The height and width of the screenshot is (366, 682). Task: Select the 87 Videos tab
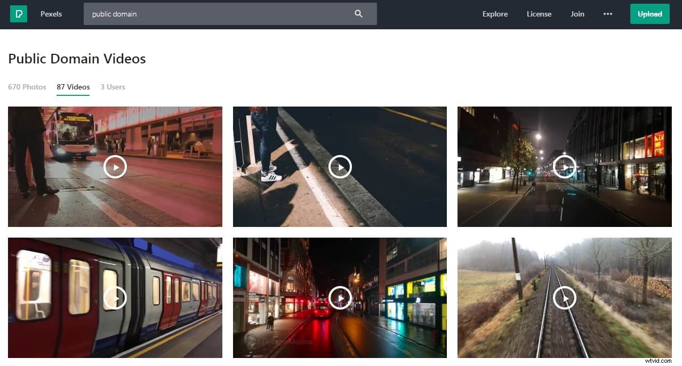pos(73,87)
